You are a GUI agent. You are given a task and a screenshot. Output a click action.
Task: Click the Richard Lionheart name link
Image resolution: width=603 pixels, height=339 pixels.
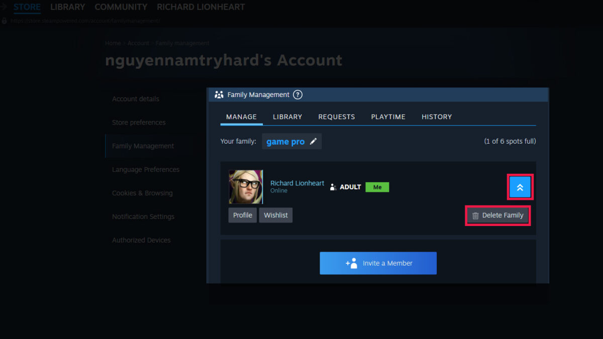point(297,183)
